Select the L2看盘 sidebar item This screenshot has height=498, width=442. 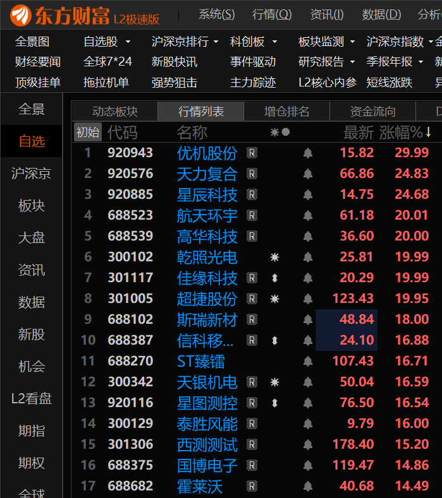coord(31,398)
